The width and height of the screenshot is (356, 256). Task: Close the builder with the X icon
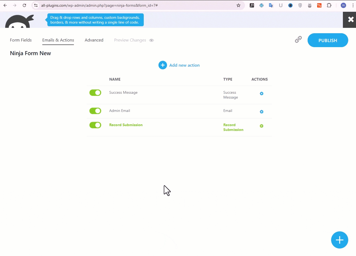pyautogui.click(x=350, y=20)
